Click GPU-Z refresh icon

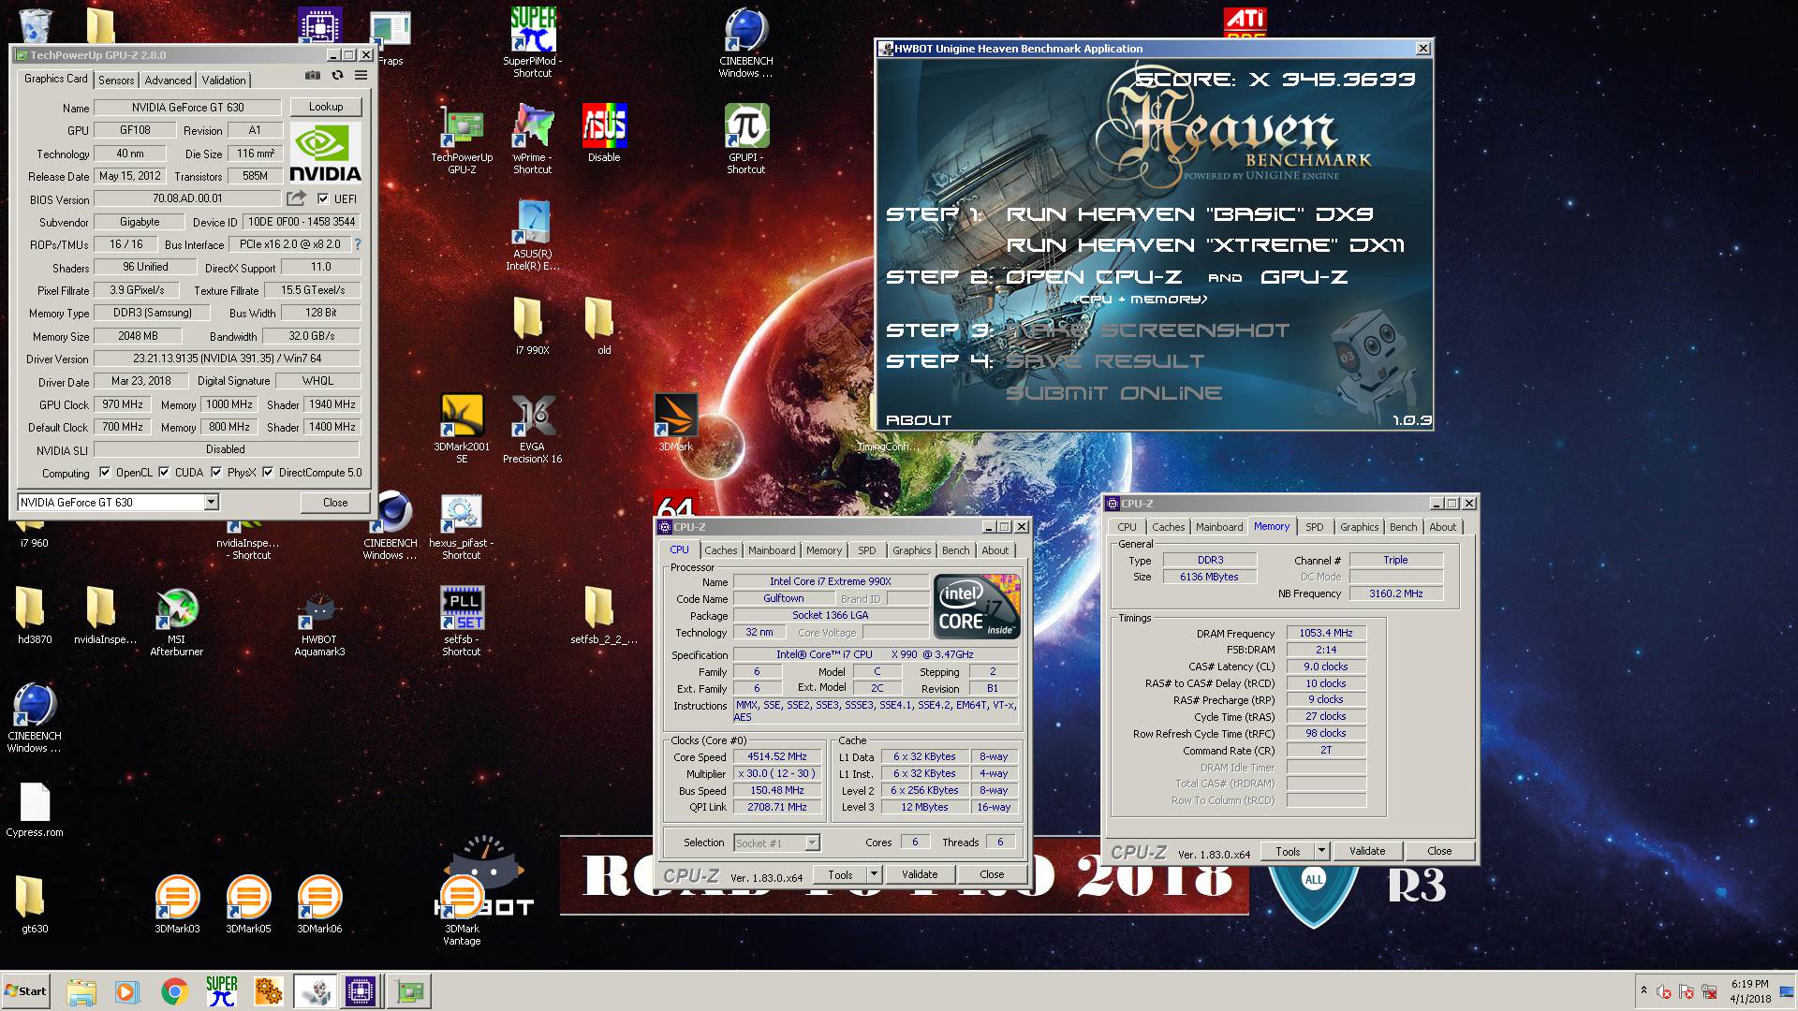point(337,76)
